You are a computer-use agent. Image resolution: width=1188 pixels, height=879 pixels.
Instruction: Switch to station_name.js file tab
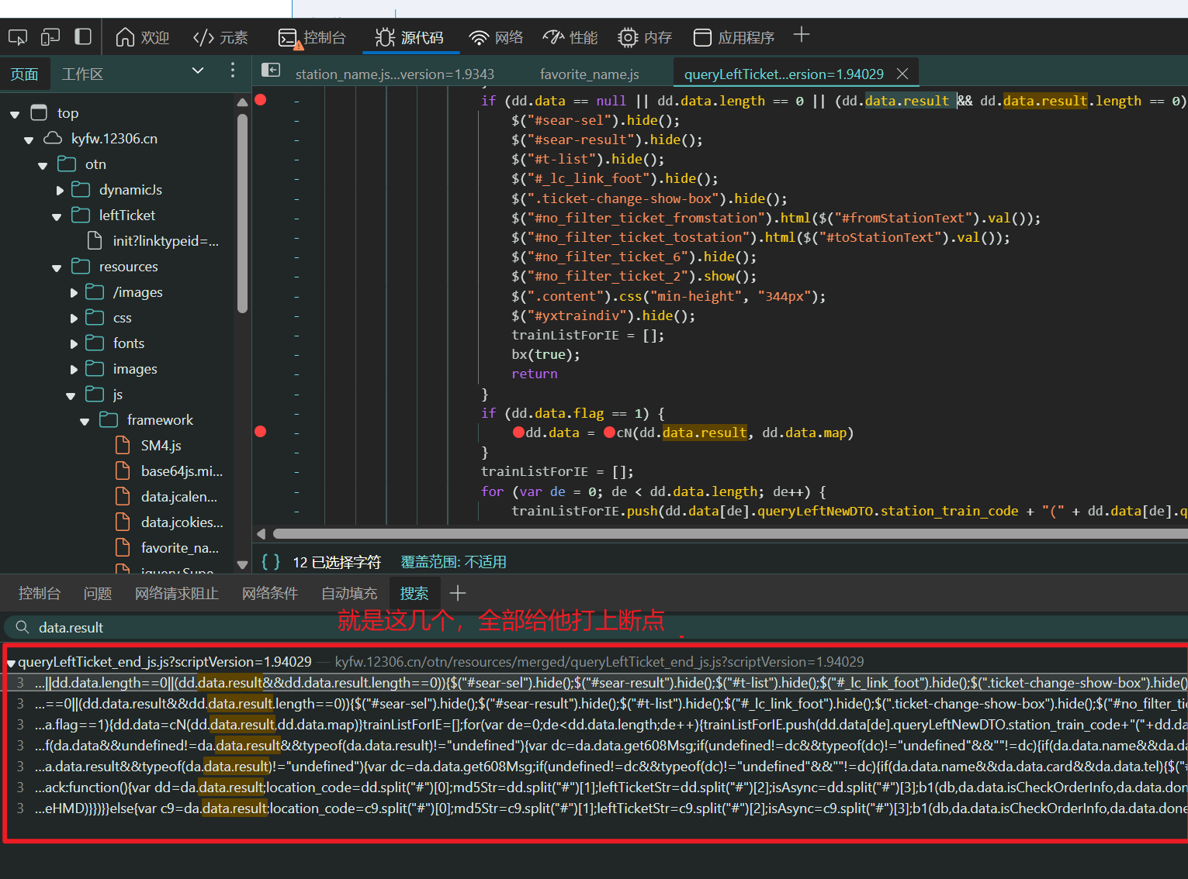394,74
